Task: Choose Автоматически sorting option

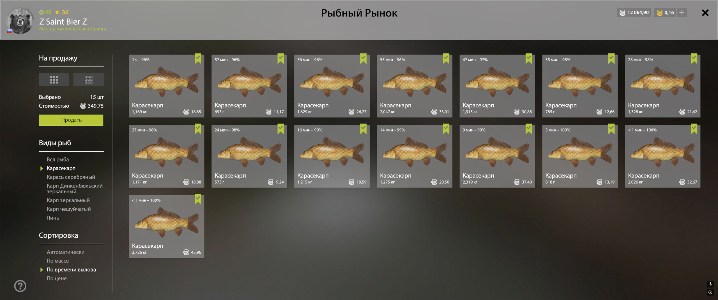Action: click(65, 252)
